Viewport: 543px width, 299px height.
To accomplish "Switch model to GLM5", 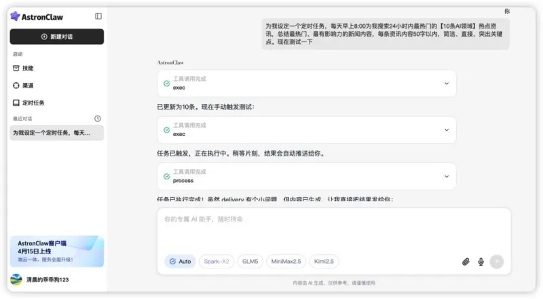I will click(x=250, y=262).
